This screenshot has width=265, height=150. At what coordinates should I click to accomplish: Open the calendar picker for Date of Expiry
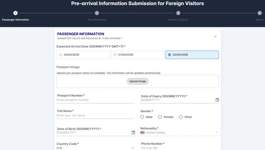(x=217, y=99)
